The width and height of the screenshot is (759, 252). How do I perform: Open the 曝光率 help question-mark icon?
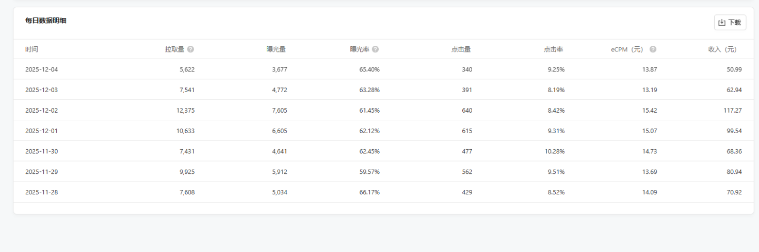coord(375,49)
